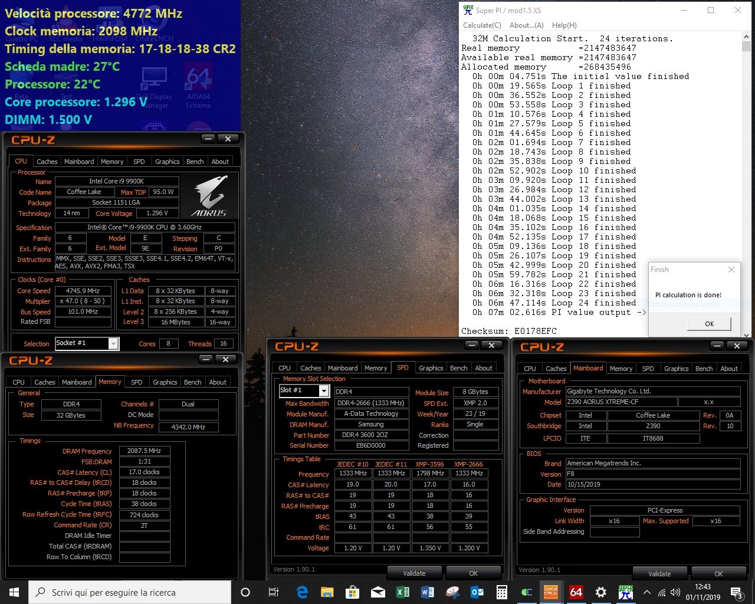This screenshot has width=755, height=604.
Task: Click 'Checksum: E0178EFC' line in Super PI
Action: coord(509,331)
